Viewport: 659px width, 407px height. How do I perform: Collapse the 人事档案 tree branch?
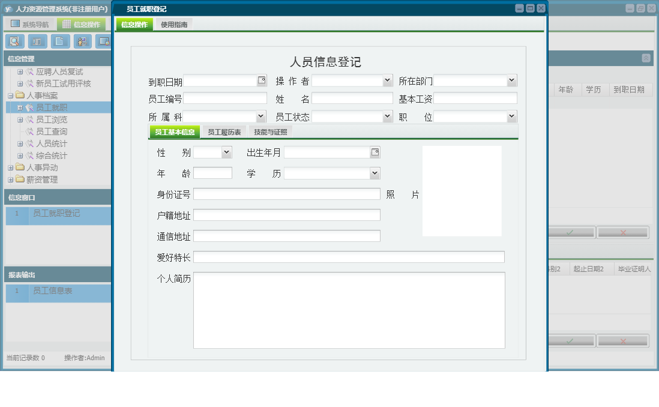10,95
